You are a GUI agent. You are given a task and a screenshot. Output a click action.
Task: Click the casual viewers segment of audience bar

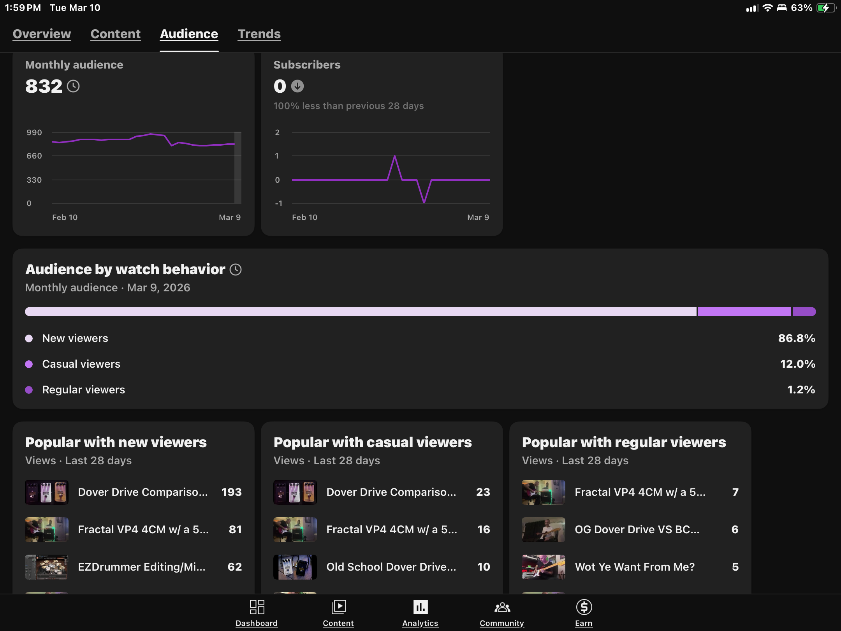point(744,312)
